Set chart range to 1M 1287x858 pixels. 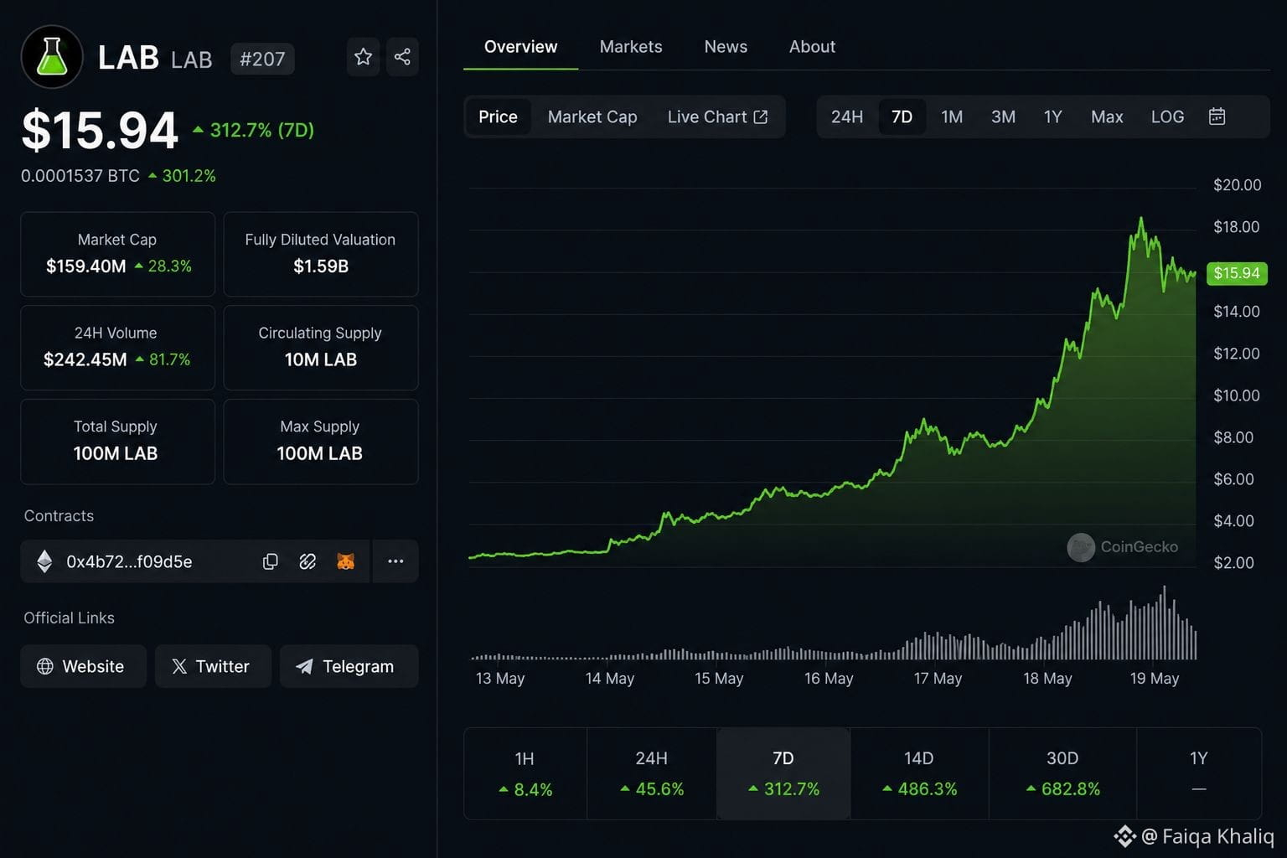[952, 117]
